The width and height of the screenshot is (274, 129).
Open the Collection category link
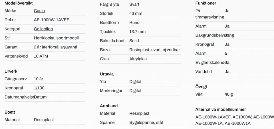[x=43, y=29]
